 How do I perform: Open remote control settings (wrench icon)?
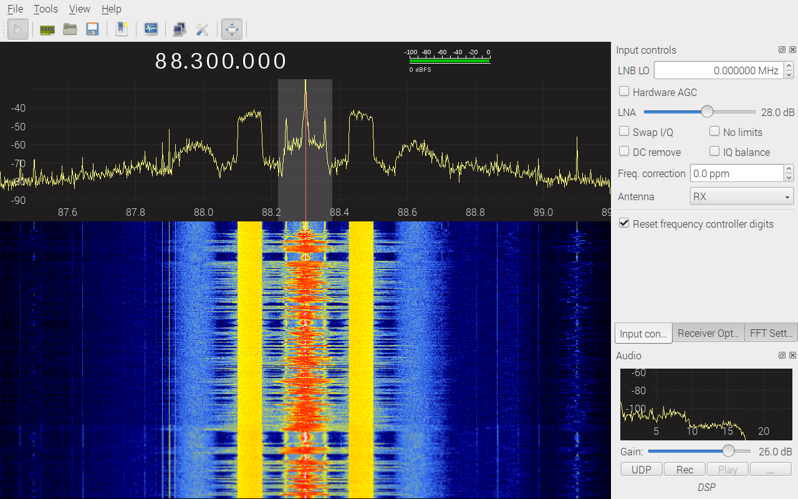tap(202, 29)
